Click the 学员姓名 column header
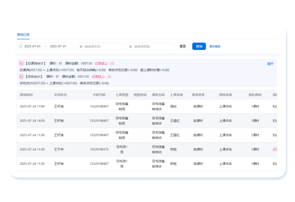 (60, 95)
